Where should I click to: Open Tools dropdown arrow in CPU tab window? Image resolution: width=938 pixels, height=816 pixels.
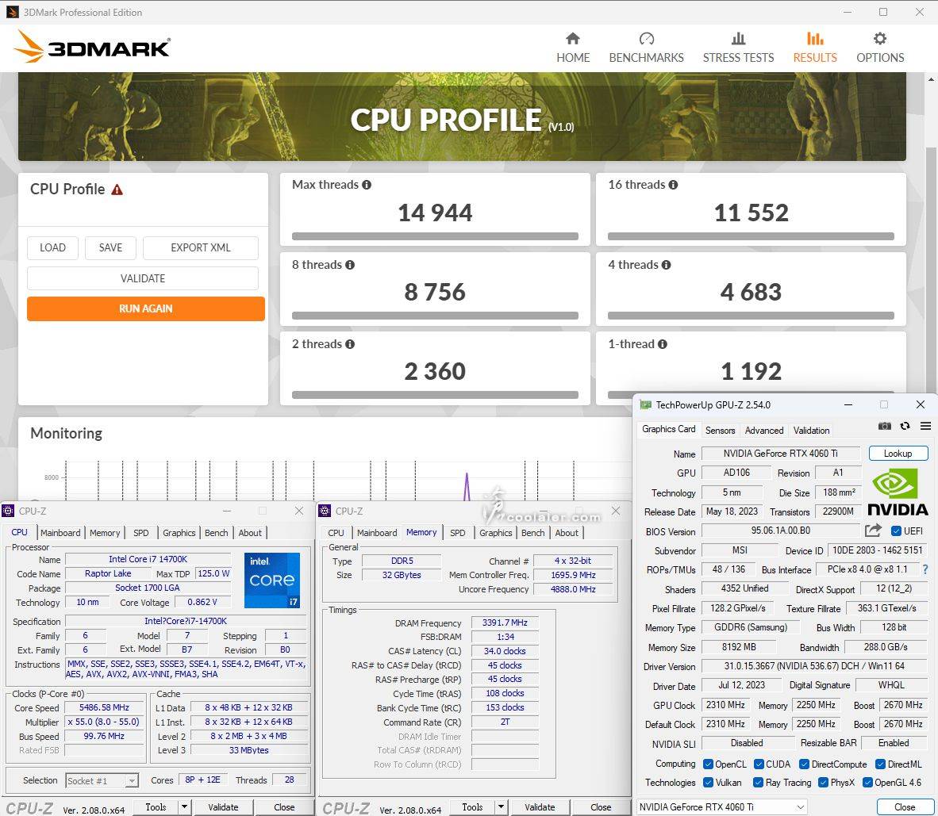pos(185,807)
